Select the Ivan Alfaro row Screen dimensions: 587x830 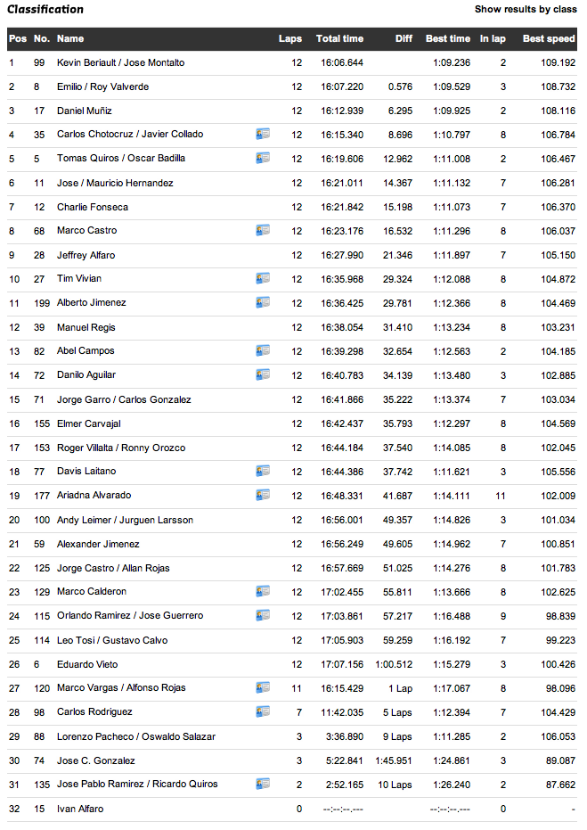pyautogui.click(x=80, y=809)
